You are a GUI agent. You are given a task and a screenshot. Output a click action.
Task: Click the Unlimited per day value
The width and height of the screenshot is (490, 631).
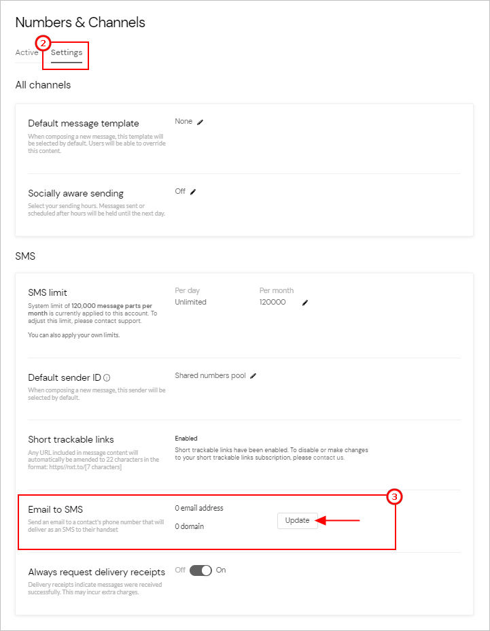pos(190,301)
